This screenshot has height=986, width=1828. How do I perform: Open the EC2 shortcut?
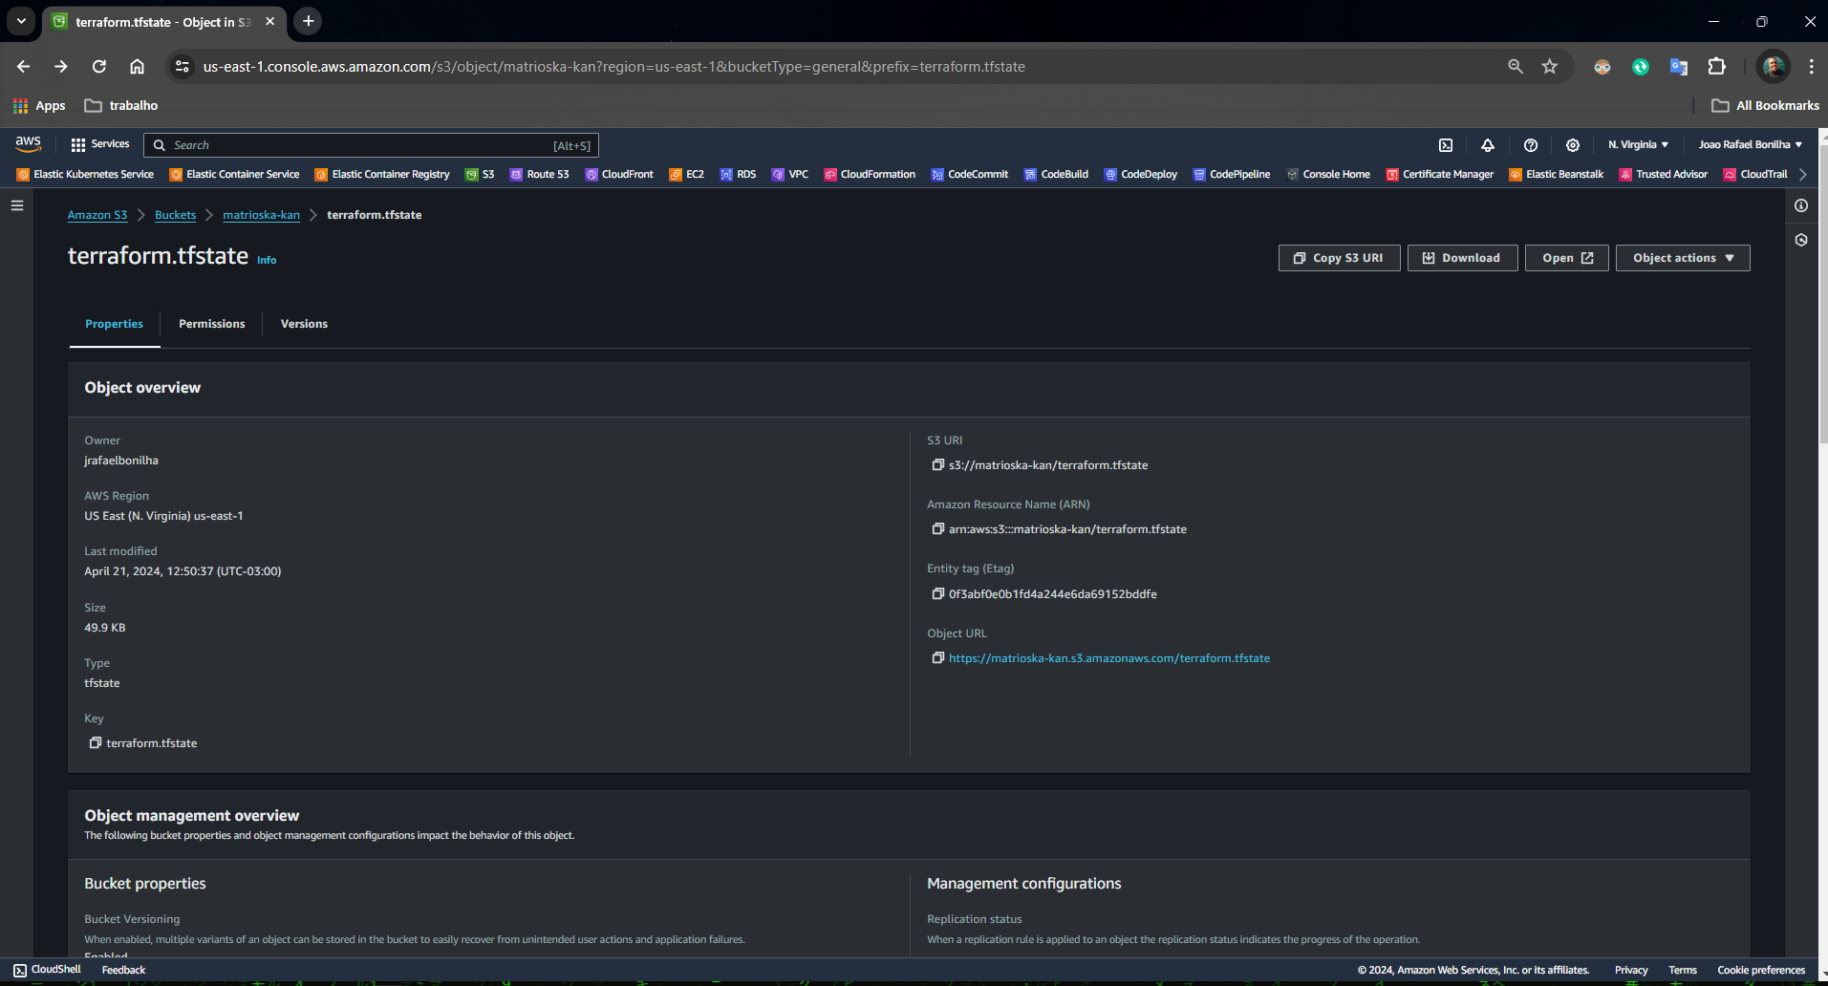(x=686, y=175)
